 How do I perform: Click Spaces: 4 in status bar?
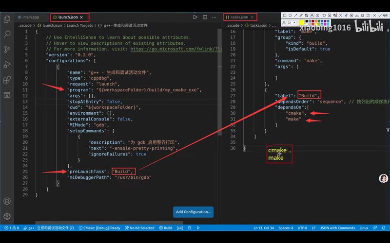tap(286, 228)
